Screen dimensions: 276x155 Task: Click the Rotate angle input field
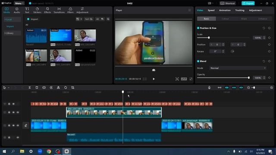(216, 51)
